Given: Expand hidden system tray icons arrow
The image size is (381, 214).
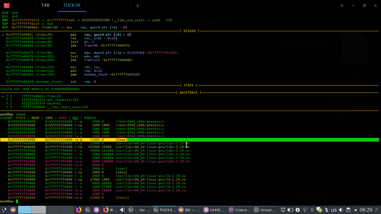Looking at the screenshot, I should [356, 210].
